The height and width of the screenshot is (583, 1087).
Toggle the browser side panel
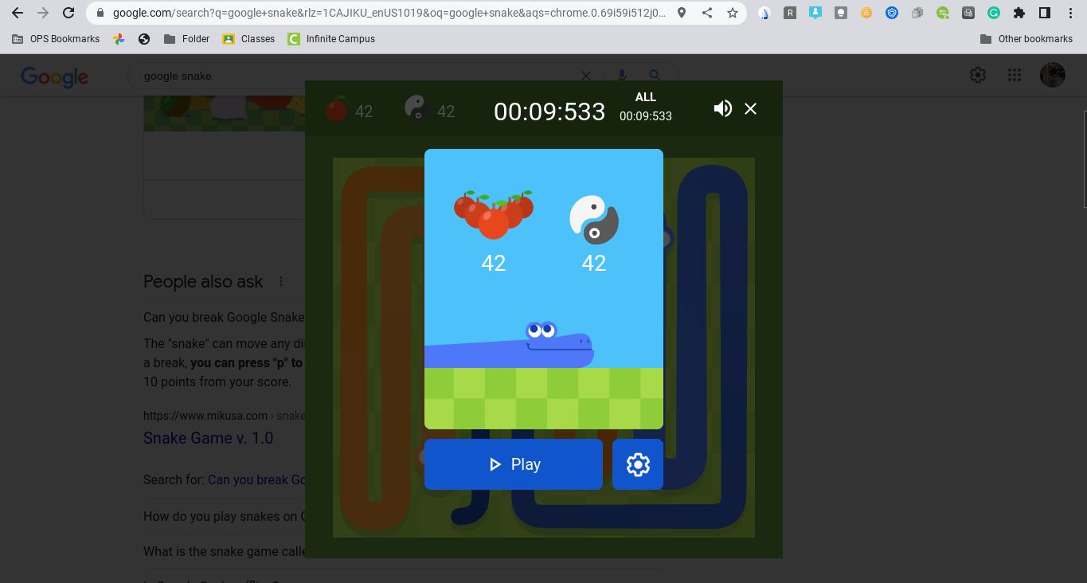tap(1045, 13)
